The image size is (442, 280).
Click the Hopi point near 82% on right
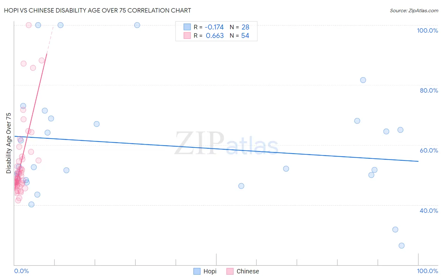[363, 80]
